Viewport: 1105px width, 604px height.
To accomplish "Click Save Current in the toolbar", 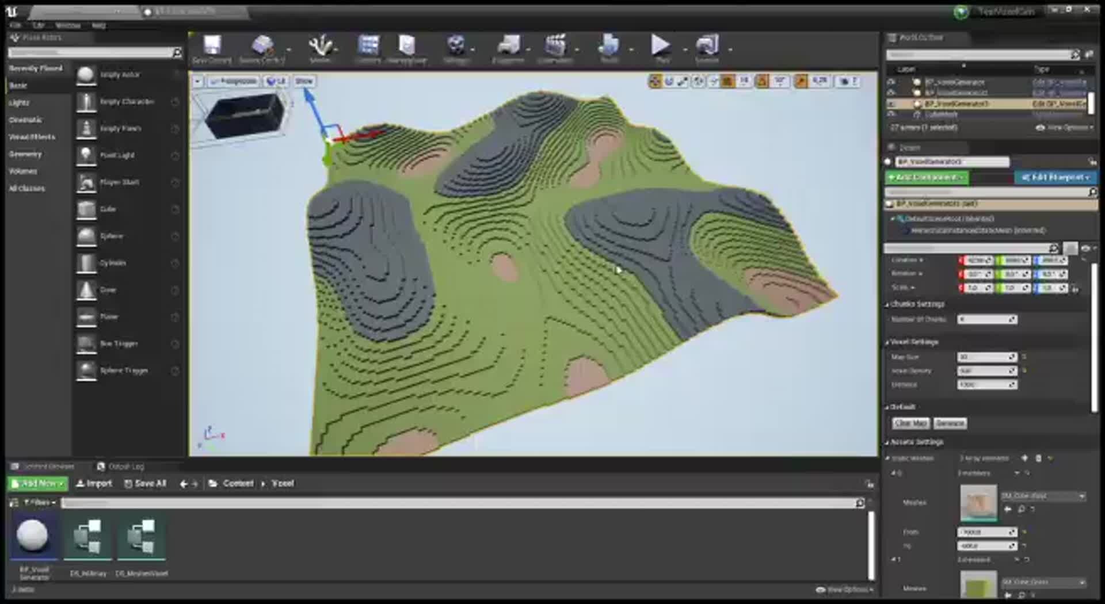I will point(211,46).
